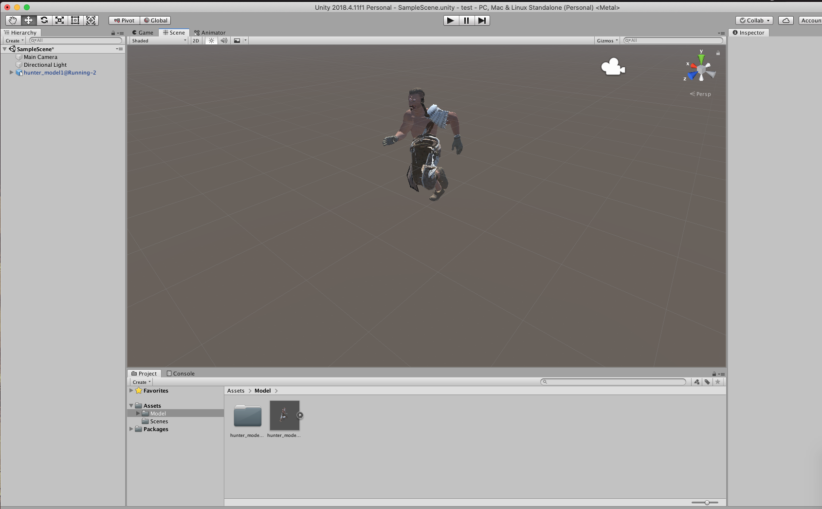
Task: Select the combined Transform tool
Action: pyautogui.click(x=91, y=20)
